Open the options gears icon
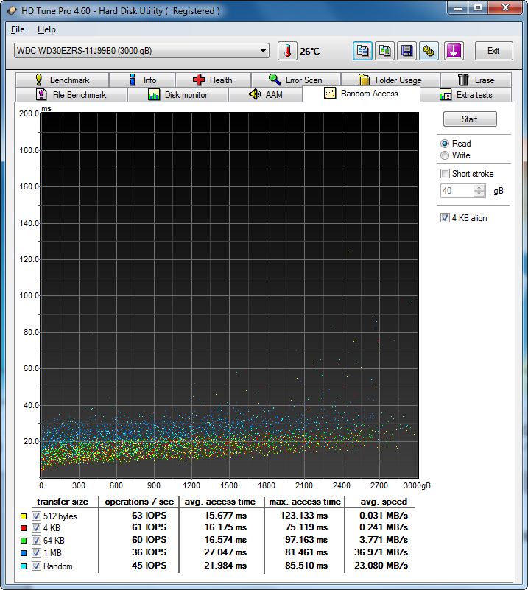 (x=429, y=51)
